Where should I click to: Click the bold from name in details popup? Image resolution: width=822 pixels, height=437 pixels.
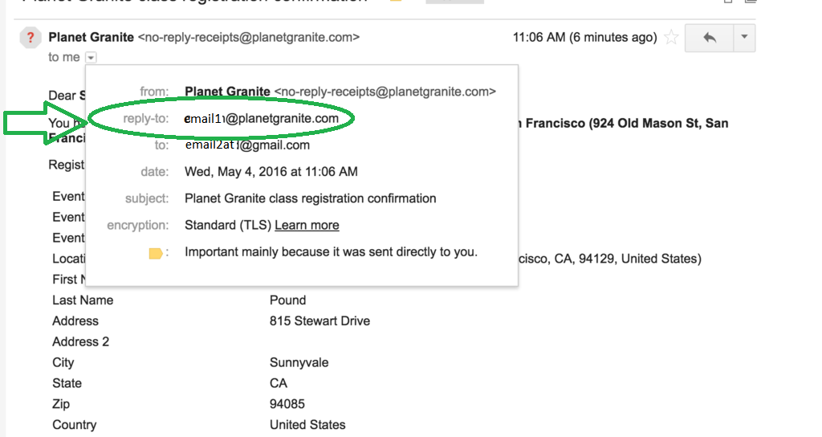[227, 92]
